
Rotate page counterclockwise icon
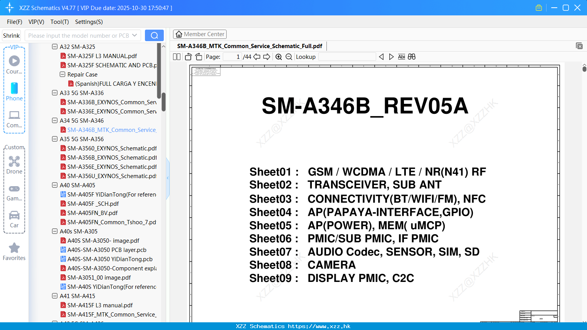pos(188,57)
